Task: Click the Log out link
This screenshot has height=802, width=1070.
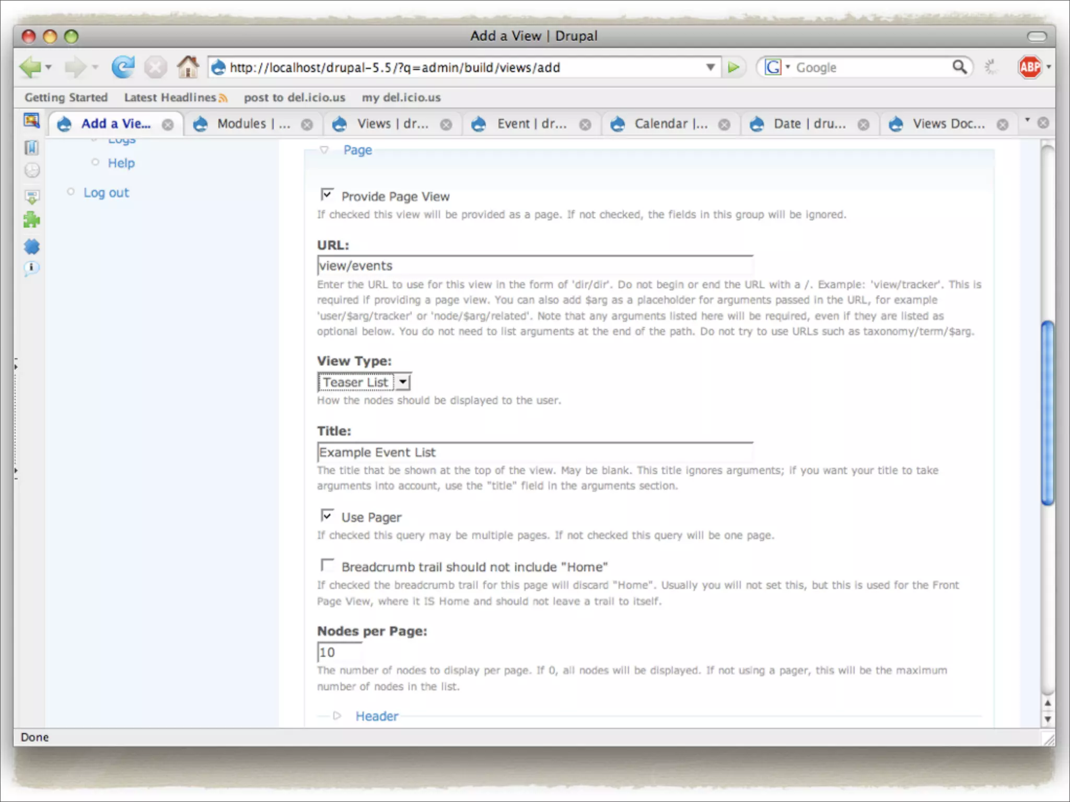Action: coord(106,193)
